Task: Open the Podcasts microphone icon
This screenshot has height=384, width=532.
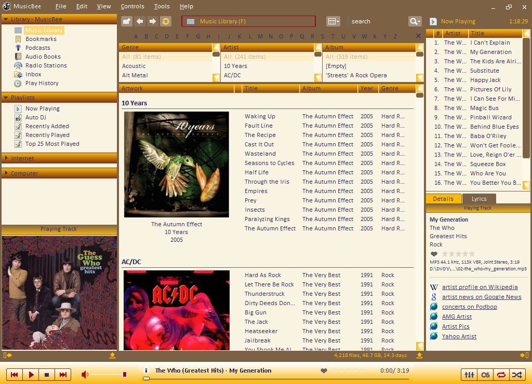Action: (18, 48)
